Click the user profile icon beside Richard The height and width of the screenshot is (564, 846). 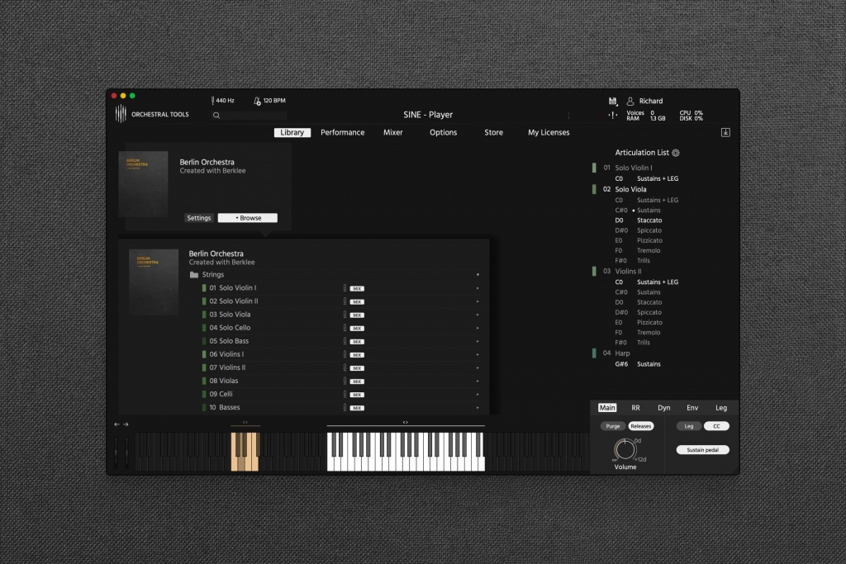coord(630,101)
